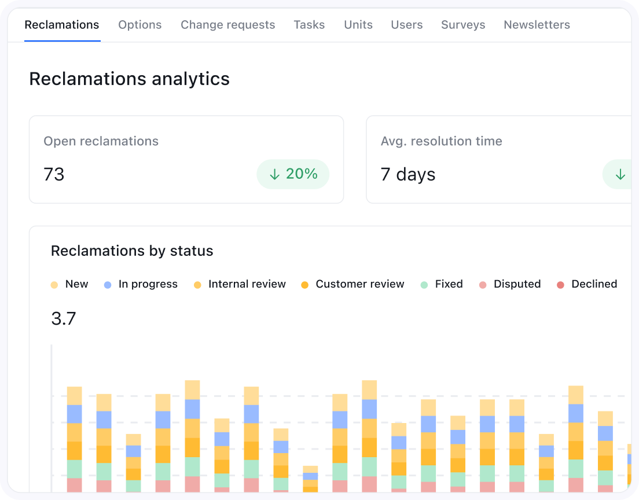Click the 20% down-arrow trend badge
639x500 pixels.
[x=293, y=174]
